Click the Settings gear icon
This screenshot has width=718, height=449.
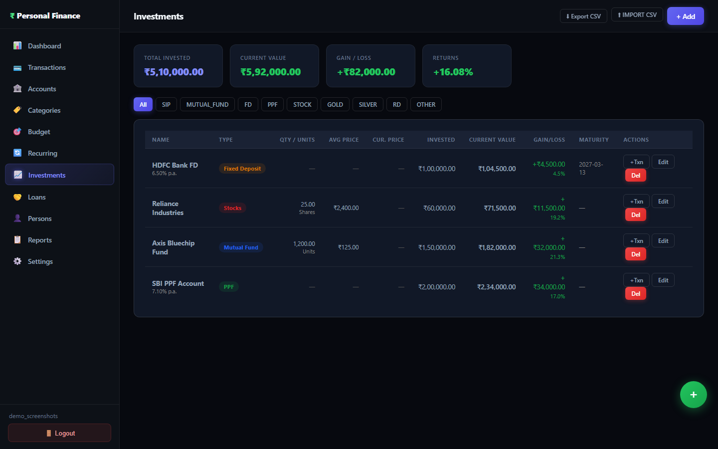(17, 261)
